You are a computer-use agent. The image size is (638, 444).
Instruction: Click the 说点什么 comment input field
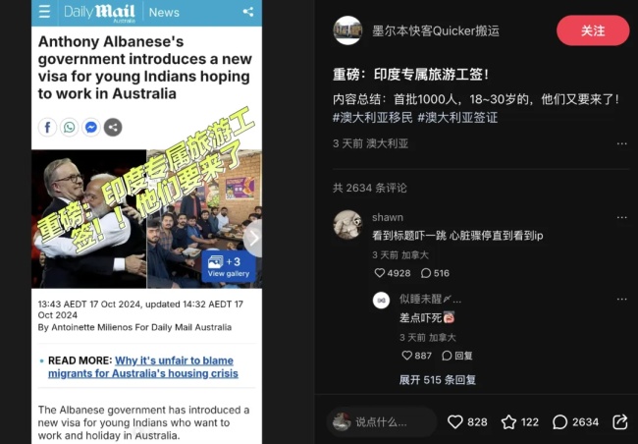pos(382,422)
